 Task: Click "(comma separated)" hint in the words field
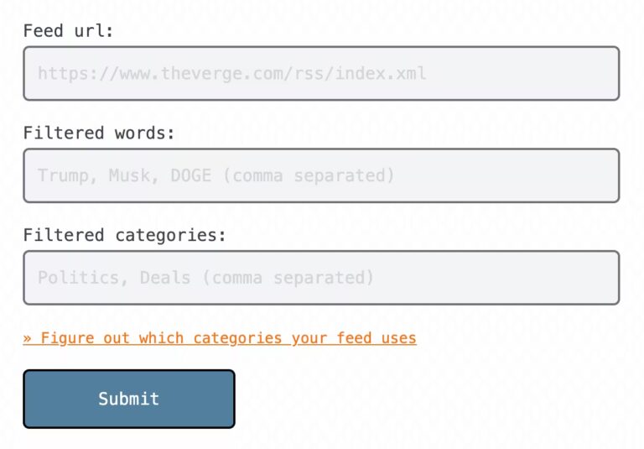pos(313,175)
